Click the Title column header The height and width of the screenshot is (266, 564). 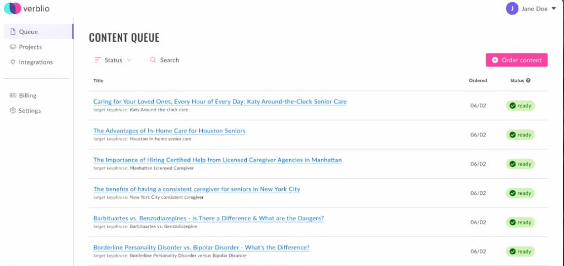[x=98, y=80]
